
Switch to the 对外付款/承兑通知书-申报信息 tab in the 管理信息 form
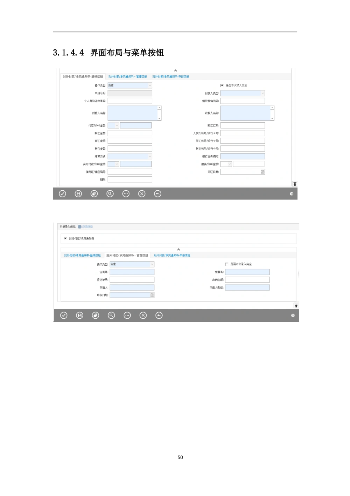(x=172, y=256)
